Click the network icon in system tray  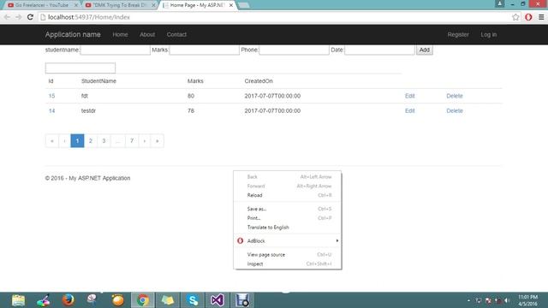478,300
